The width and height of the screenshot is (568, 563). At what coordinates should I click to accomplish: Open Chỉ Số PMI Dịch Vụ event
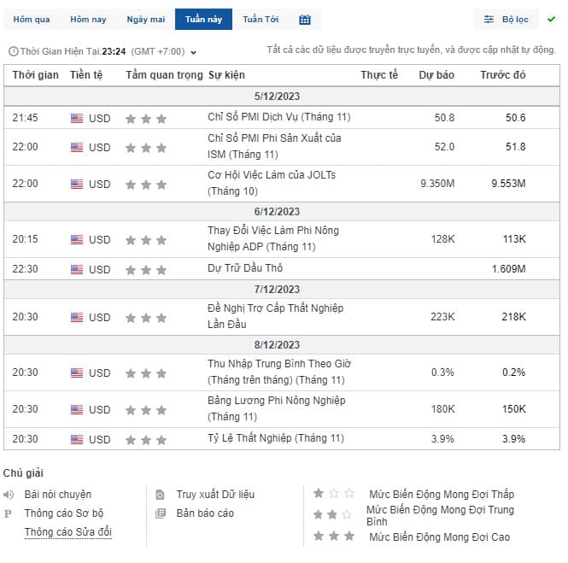(x=279, y=117)
